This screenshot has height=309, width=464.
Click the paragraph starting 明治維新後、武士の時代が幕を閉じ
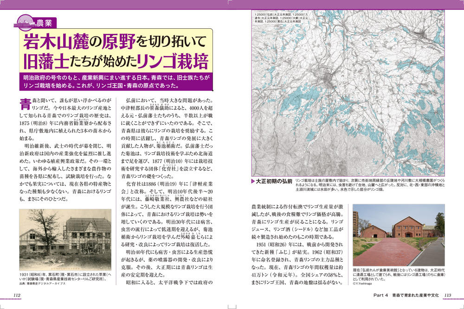pyautogui.click(x=65, y=172)
